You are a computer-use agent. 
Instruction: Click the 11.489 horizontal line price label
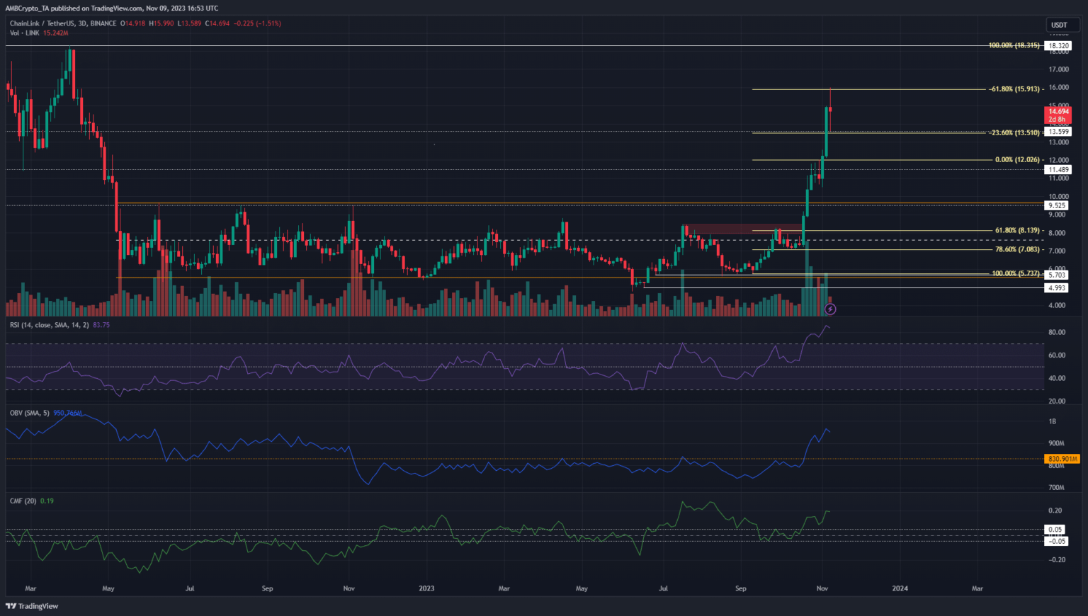click(1058, 170)
